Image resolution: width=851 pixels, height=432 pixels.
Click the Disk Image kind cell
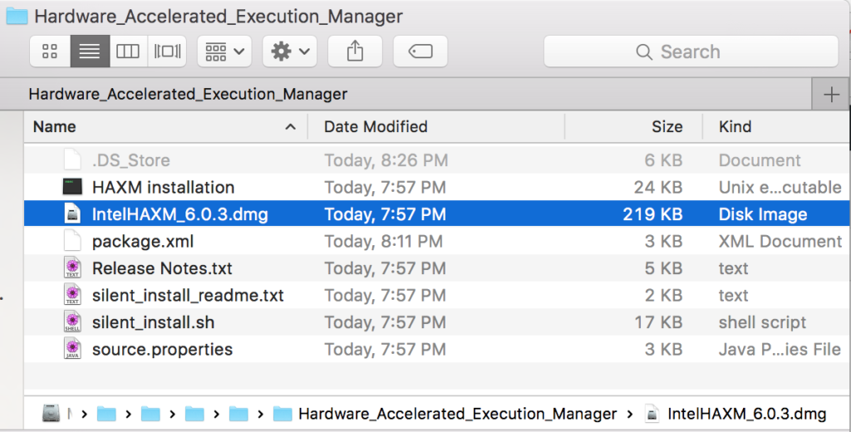coord(763,214)
